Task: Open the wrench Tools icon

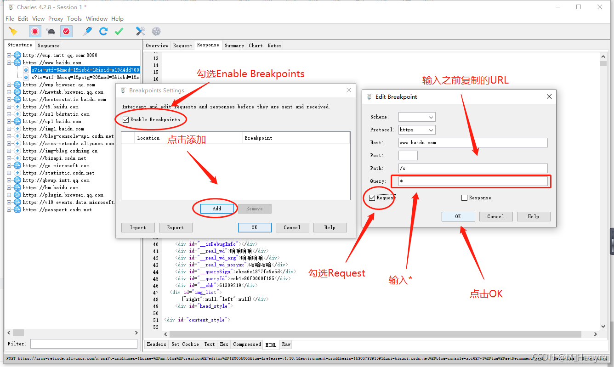Action: click(141, 31)
